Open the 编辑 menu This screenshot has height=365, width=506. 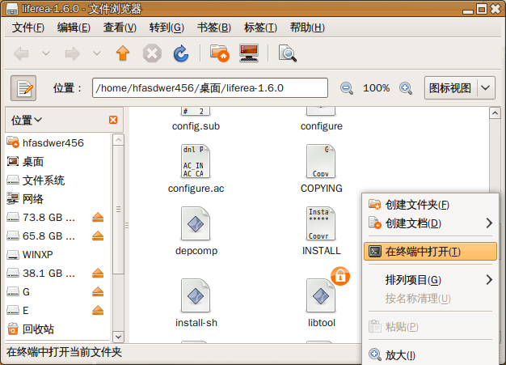tap(74, 28)
